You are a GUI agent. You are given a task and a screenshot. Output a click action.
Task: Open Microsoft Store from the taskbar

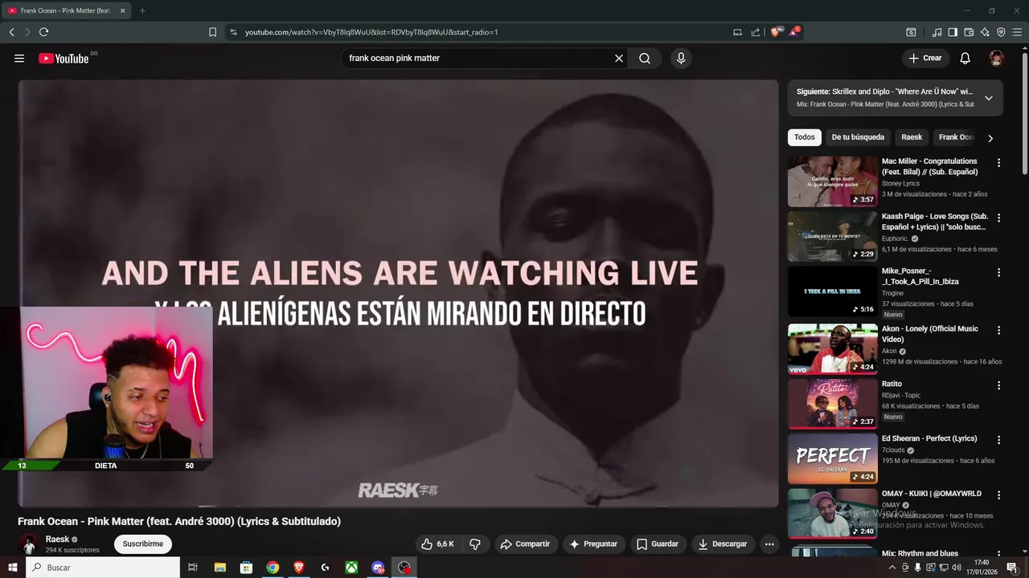coord(246,568)
